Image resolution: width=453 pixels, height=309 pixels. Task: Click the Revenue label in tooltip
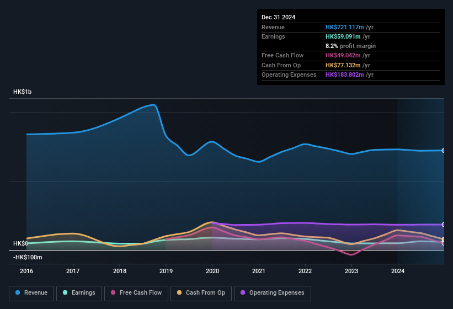(273, 27)
